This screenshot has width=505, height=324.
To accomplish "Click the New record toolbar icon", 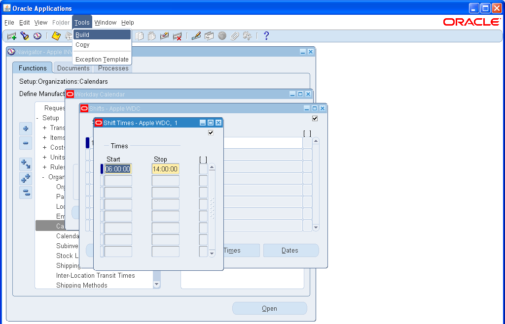I will click(11, 35).
